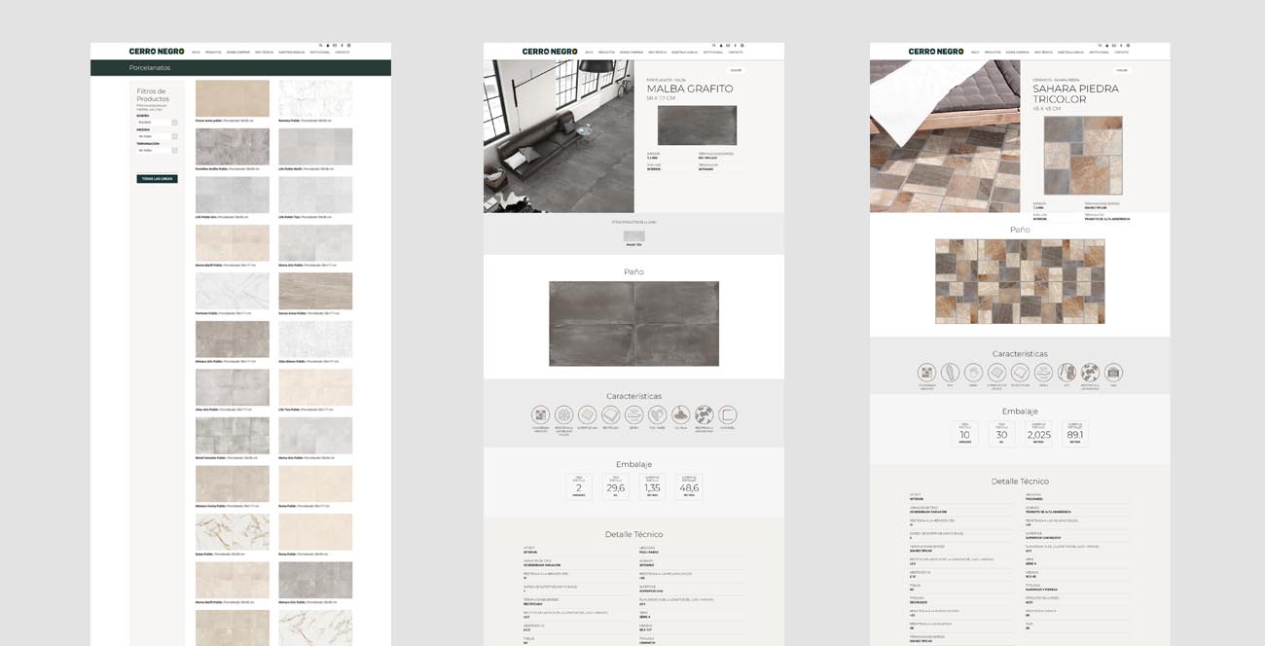Open Instagram icon on Porcelanatos page header
Viewport: 1265px width, 646px height.
349,46
